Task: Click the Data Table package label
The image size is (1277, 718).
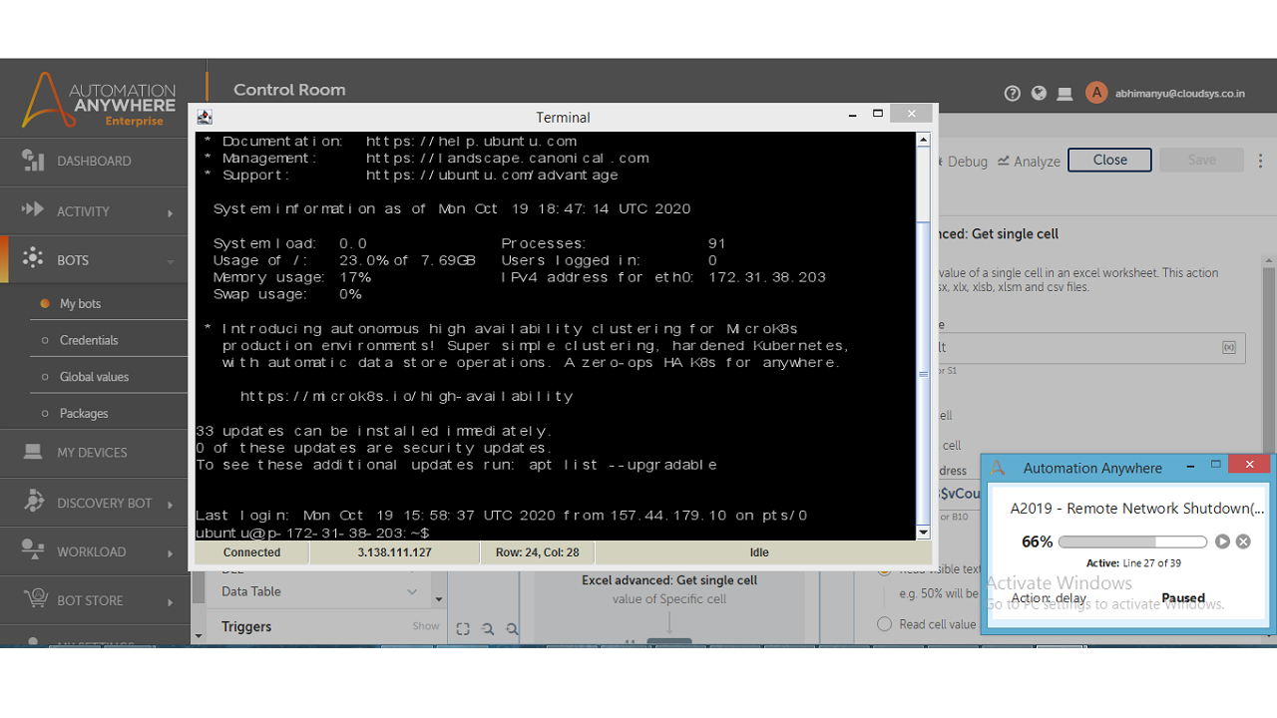Action: click(251, 591)
